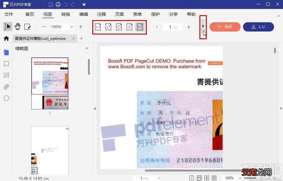The image size is (283, 181).
Task: Collapse the ribbon with the chevron
Action: [x=279, y=16]
